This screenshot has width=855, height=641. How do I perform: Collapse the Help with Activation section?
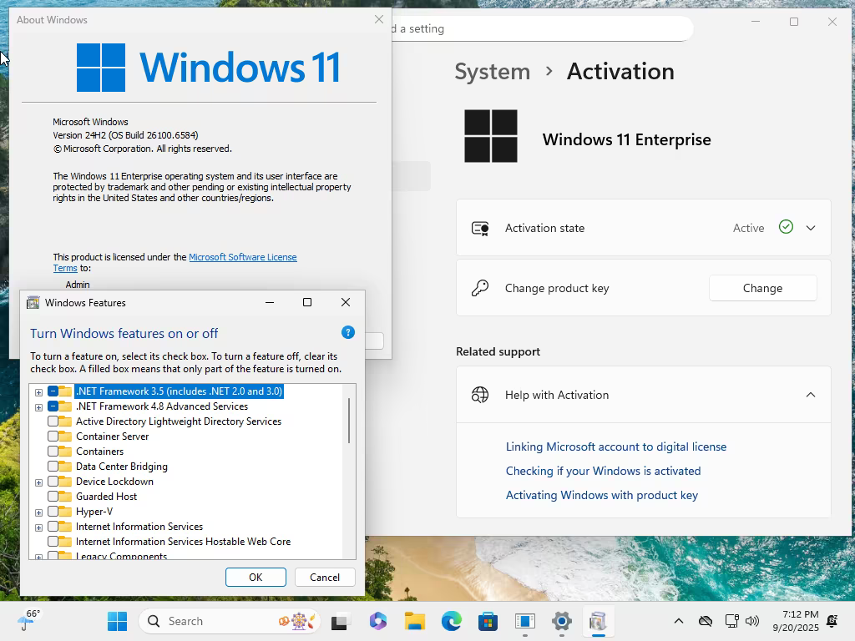pos(811,395)
